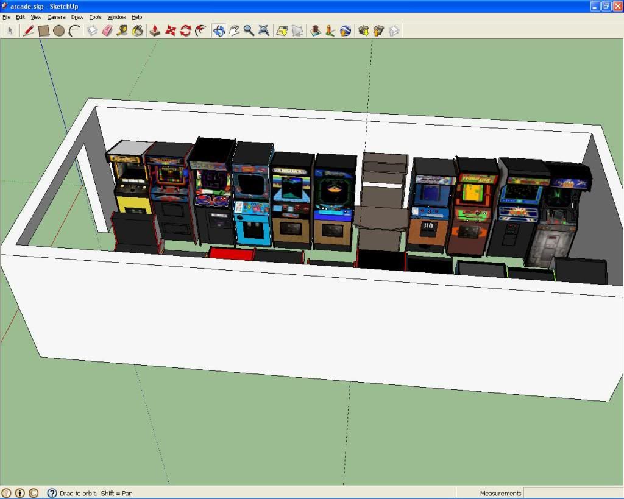Activate the Rectangle tool
The height and width of the screenshot is (499, 624).
44,31
